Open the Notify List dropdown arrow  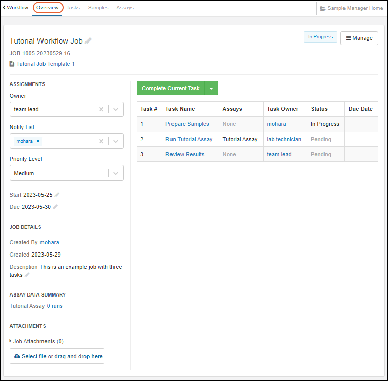click(x=116, y=141)
